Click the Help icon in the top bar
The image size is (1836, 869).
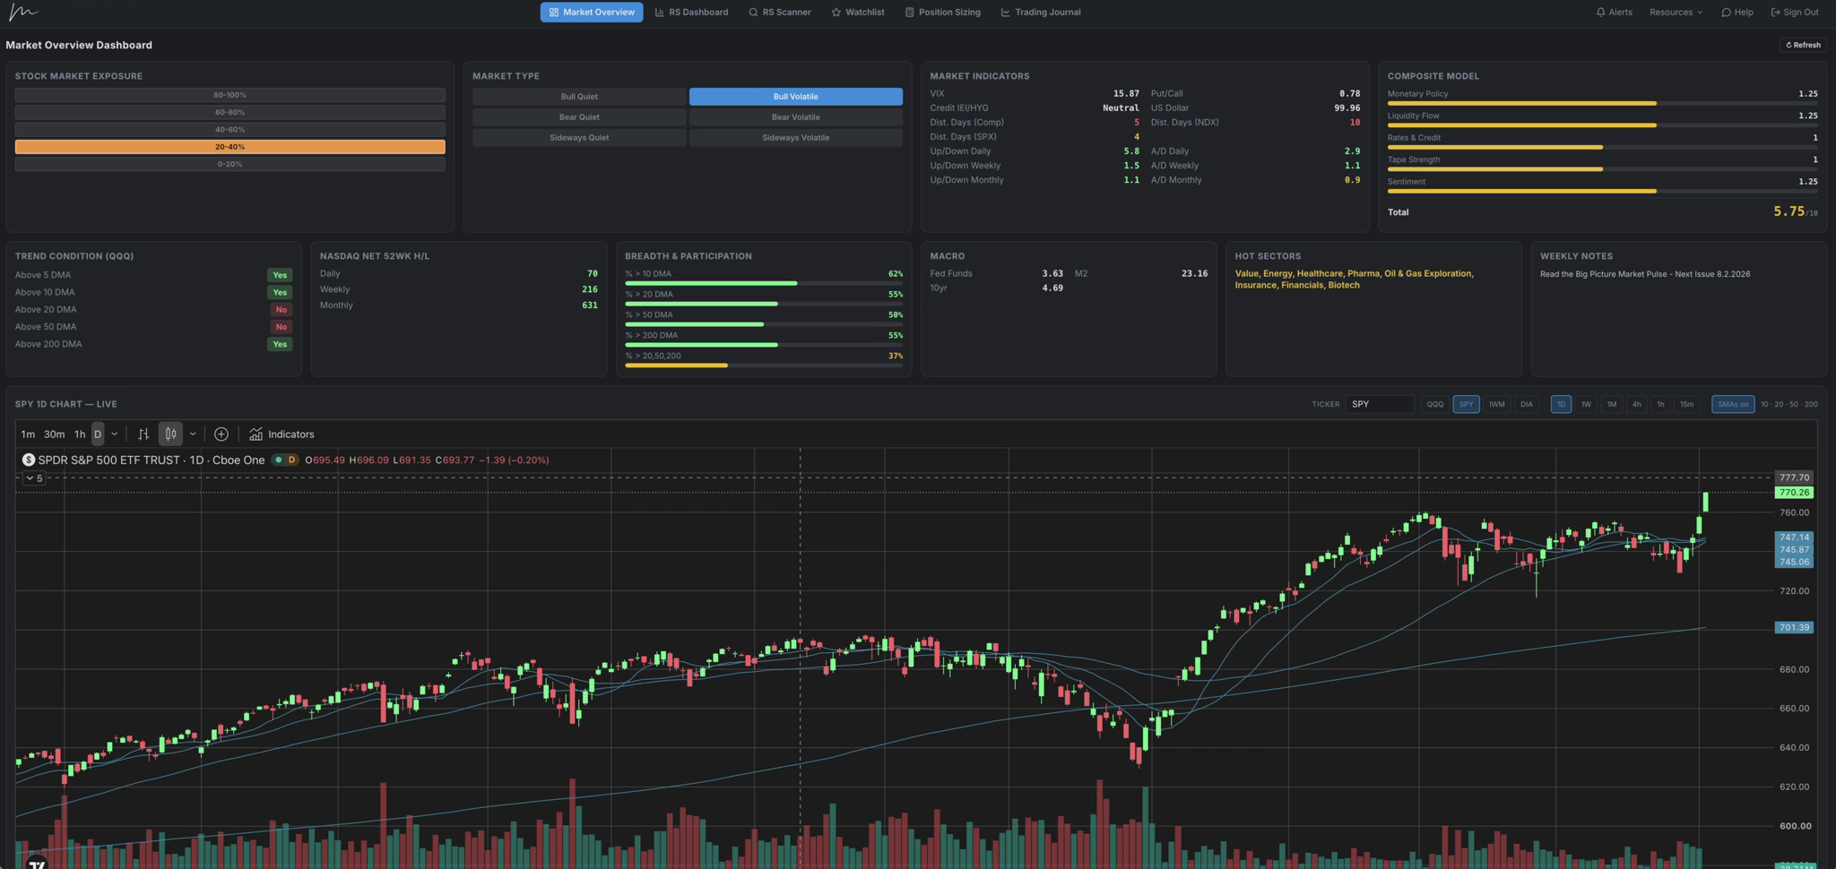pyautogui.click(x=1737, y=13)
